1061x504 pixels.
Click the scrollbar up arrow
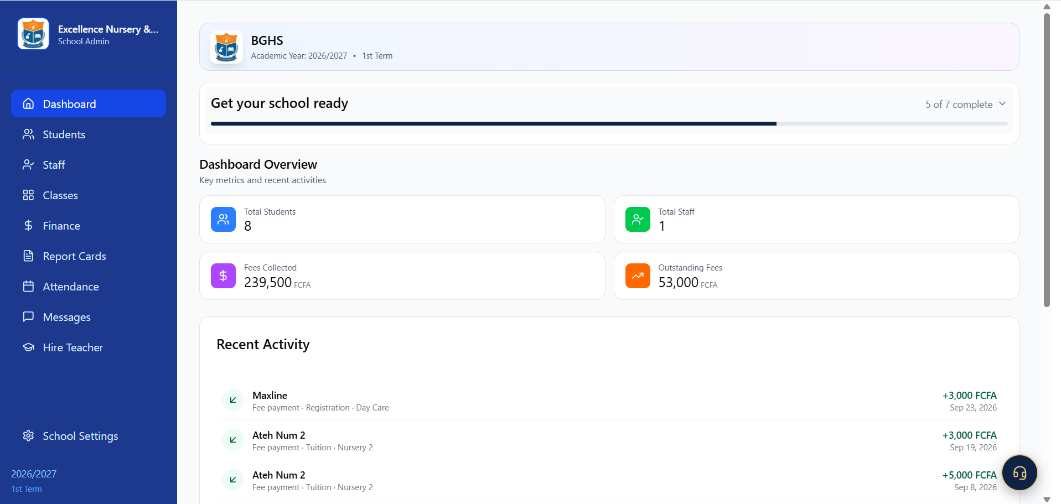[x=1047, y=7]
